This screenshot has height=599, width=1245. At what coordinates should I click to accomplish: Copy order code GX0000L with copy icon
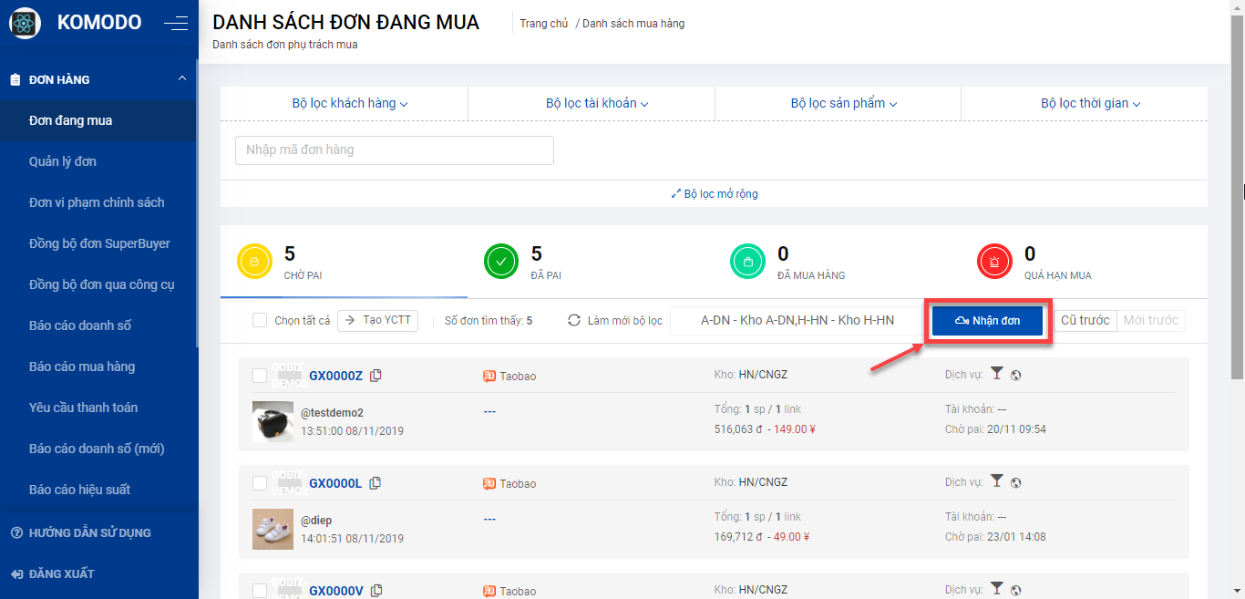[x=376, y=483]
